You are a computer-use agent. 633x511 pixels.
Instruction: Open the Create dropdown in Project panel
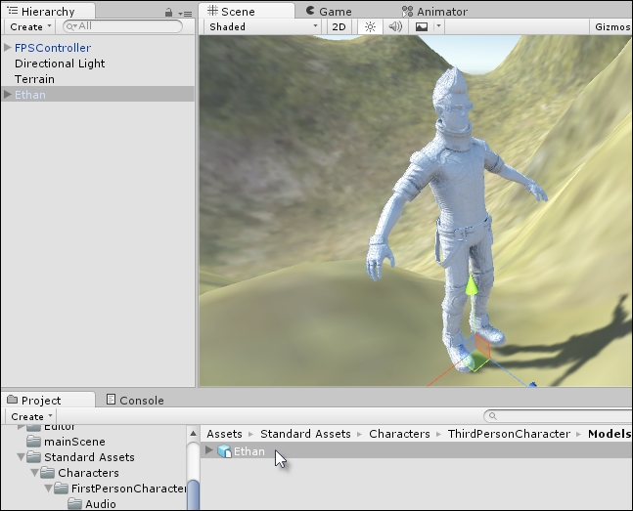click(x=31, y=416)
